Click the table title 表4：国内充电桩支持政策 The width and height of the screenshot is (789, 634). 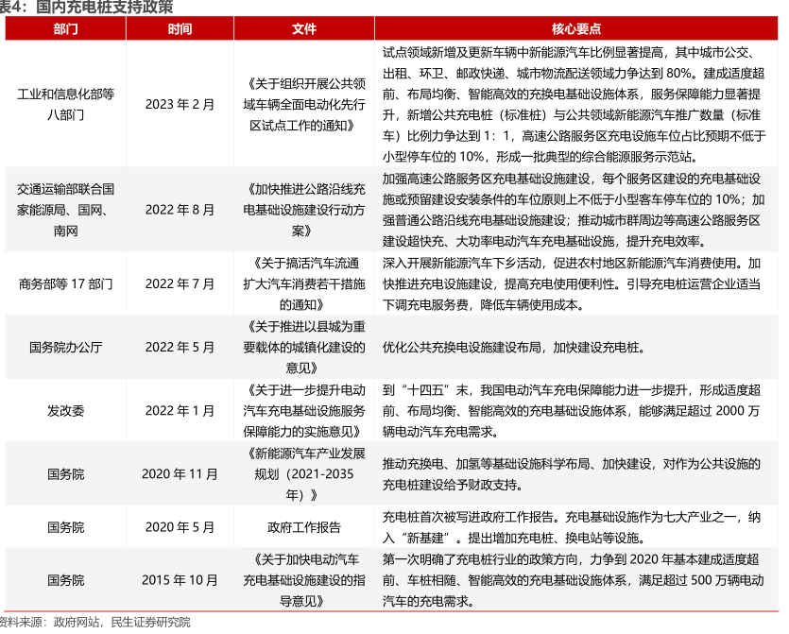[x=87, y=8]
